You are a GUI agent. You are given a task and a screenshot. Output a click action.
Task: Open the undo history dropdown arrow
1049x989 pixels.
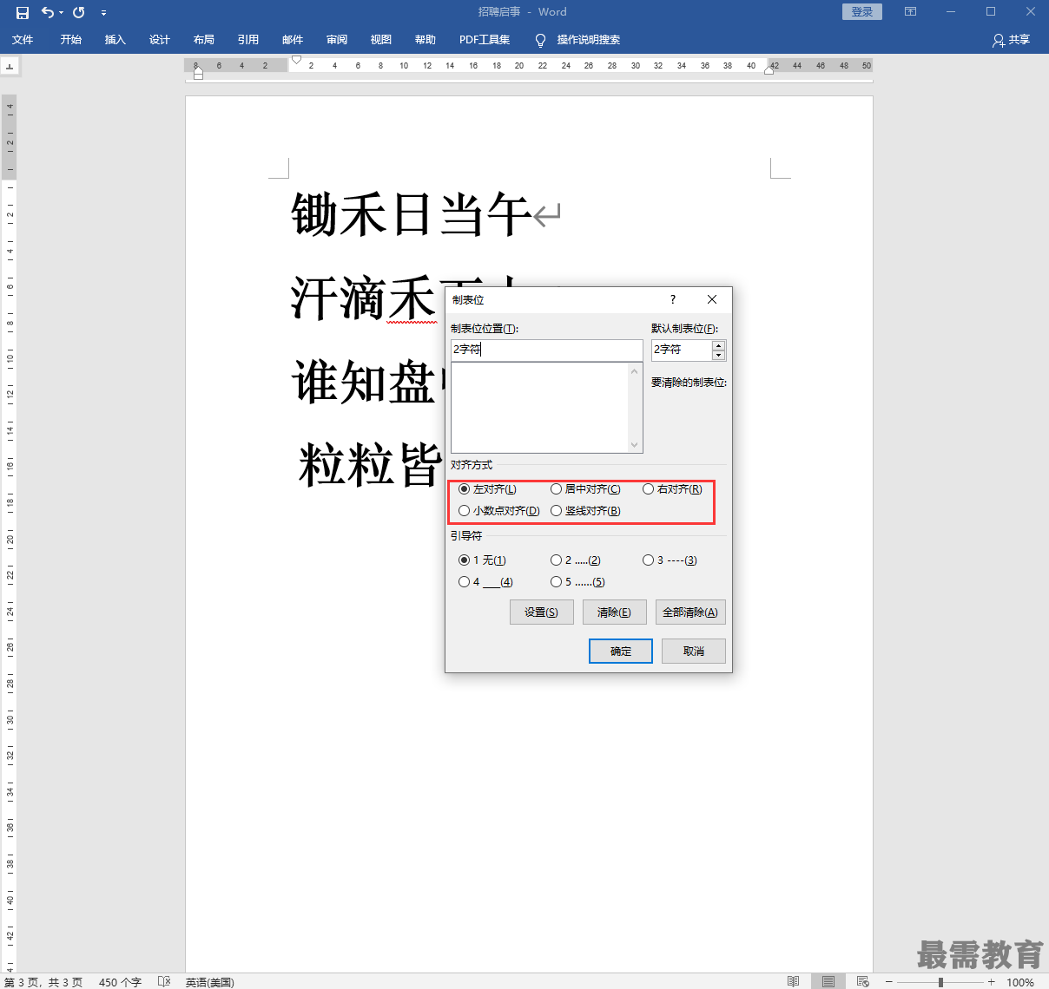61,13
